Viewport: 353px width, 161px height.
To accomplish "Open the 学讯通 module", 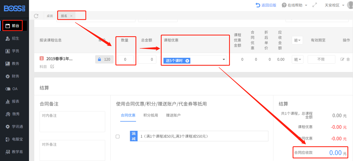I will pyautogui.click(x=14, y=127).
